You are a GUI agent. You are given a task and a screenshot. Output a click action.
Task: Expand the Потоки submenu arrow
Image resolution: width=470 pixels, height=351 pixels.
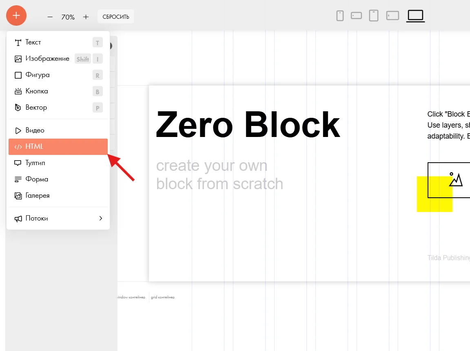[101, 219]
